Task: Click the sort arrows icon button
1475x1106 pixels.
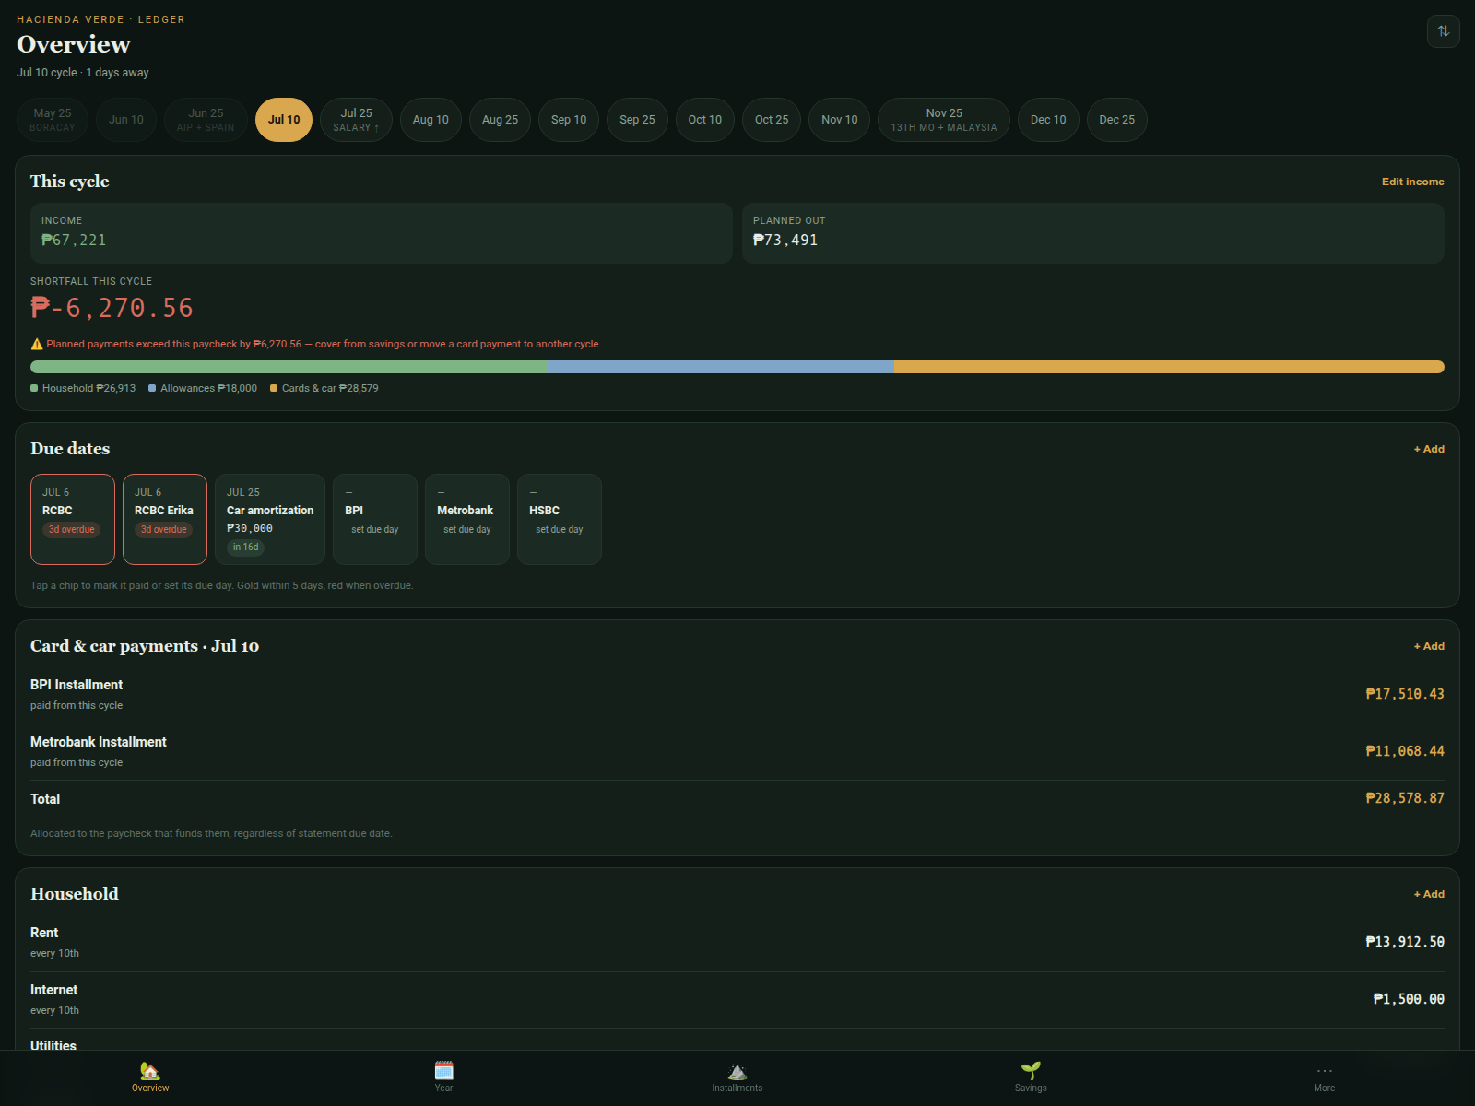Action: click(1443, 31)
